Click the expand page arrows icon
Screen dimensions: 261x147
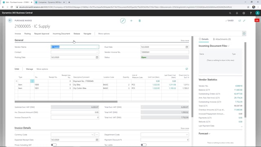point(244,21)
